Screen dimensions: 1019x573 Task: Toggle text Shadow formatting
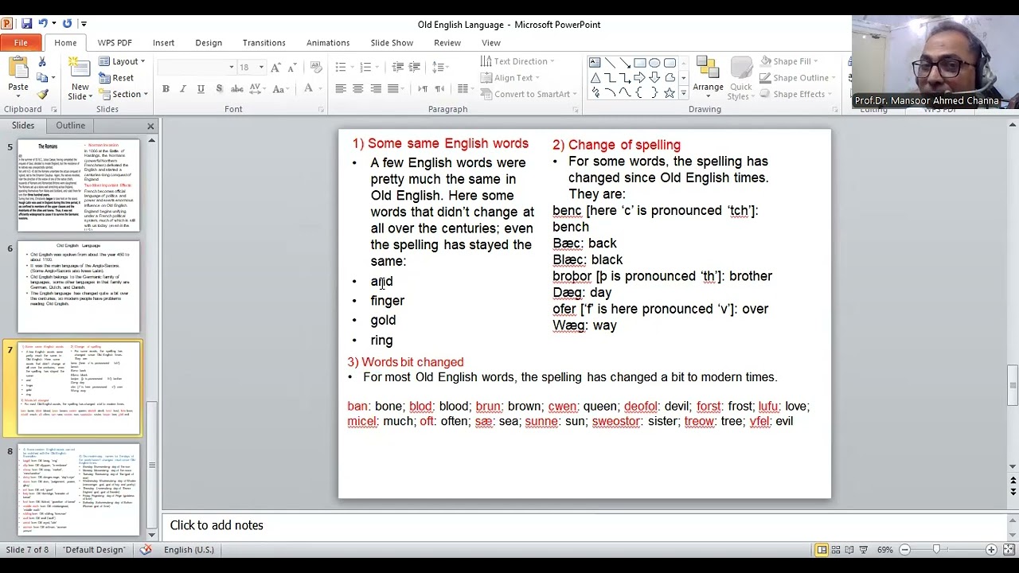218,89
